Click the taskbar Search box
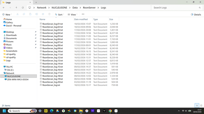The width and height of the screenshot is (204, 114). pyautogui.click(x=22, y=111)
